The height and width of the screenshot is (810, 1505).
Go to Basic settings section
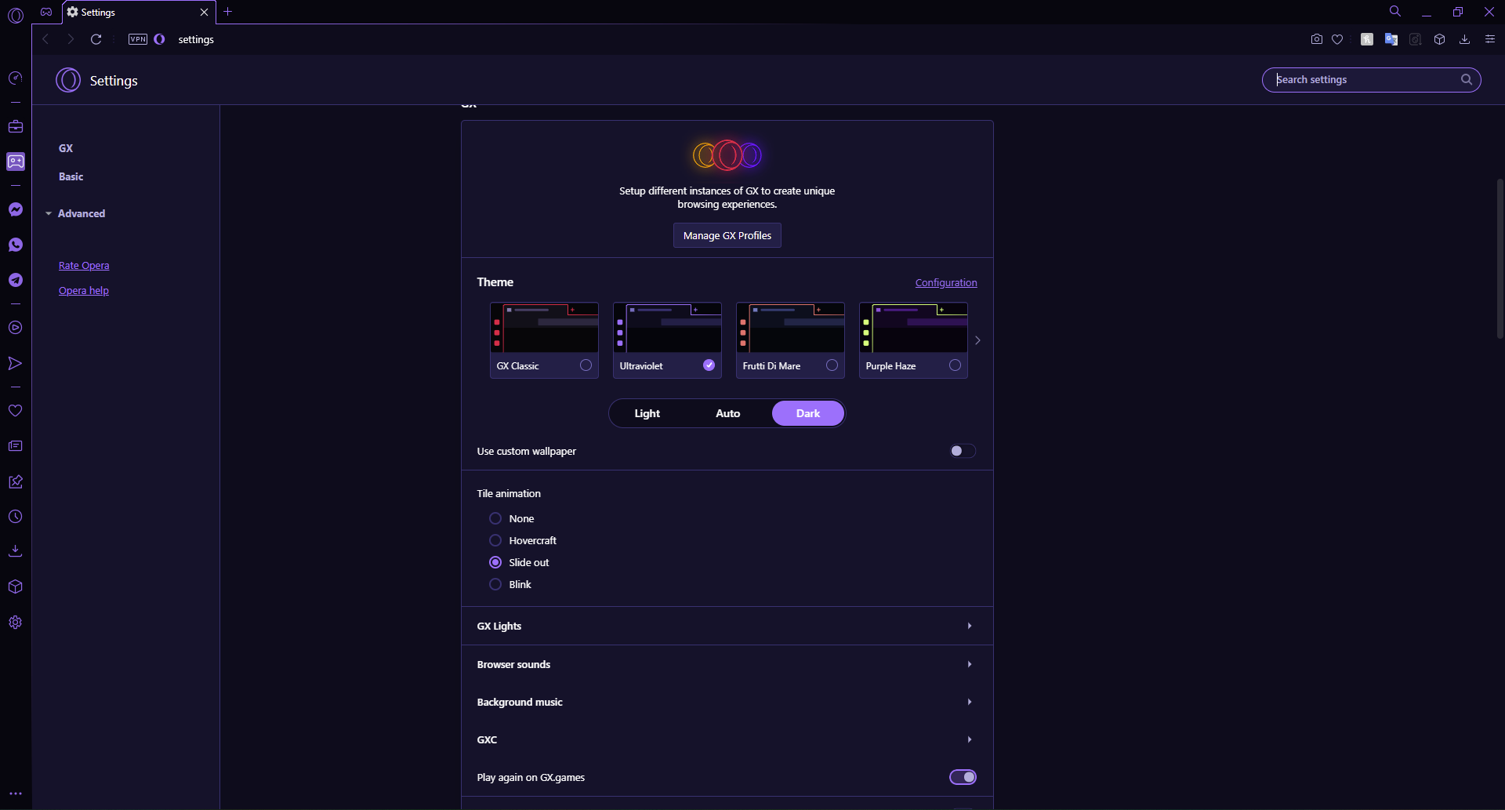tap(71, 176)
